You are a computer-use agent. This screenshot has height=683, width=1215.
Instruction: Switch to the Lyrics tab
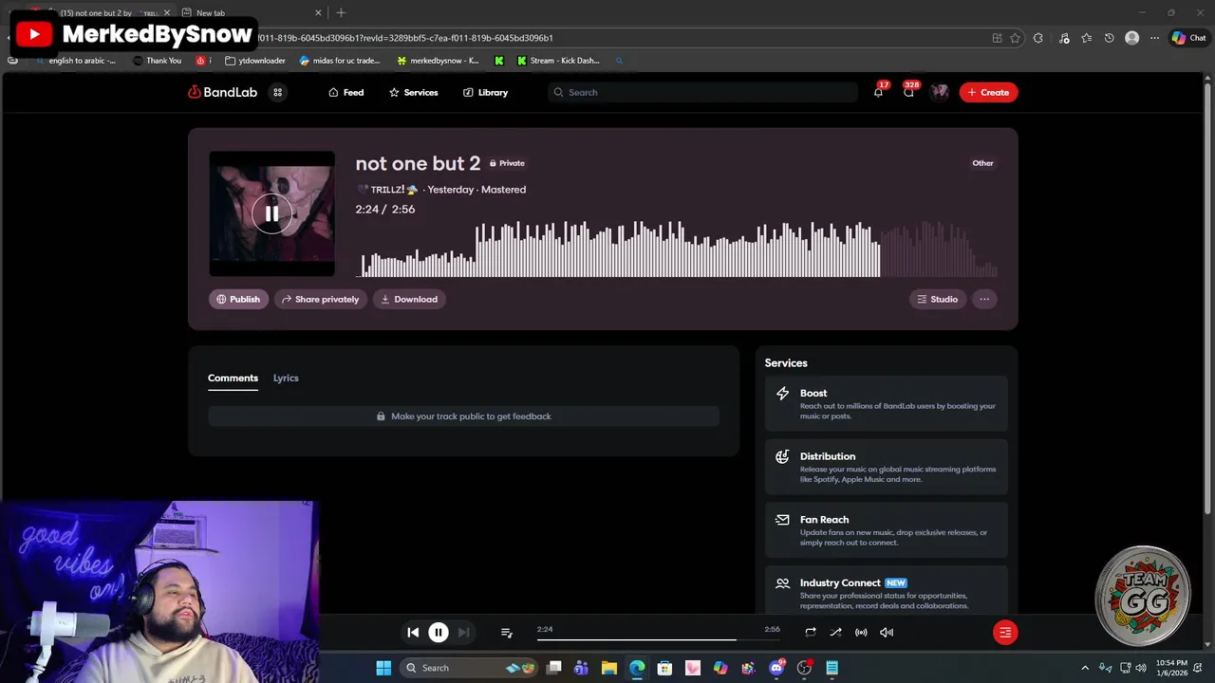[286, 378]
